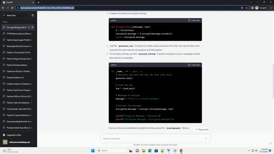Open the network and volume tray icons
Image resolution: width=274 pixels, height=154 pixels.
(254, 151)
